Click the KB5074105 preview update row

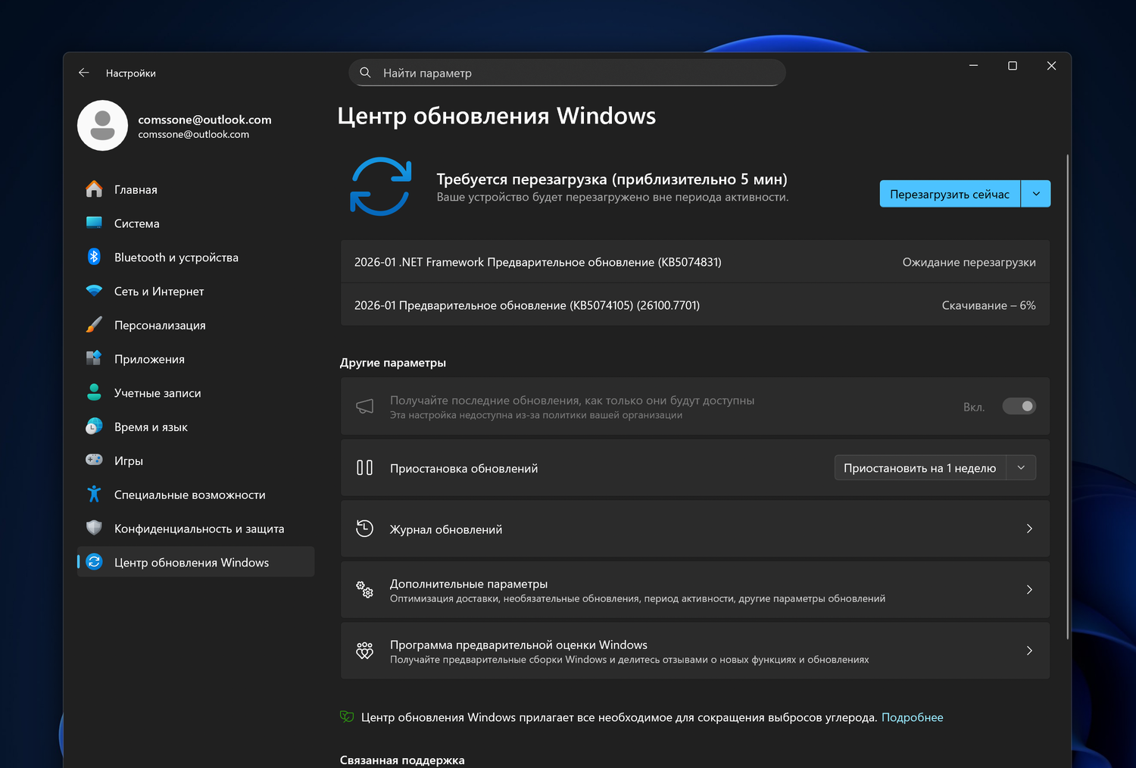(x=695, y=305)
